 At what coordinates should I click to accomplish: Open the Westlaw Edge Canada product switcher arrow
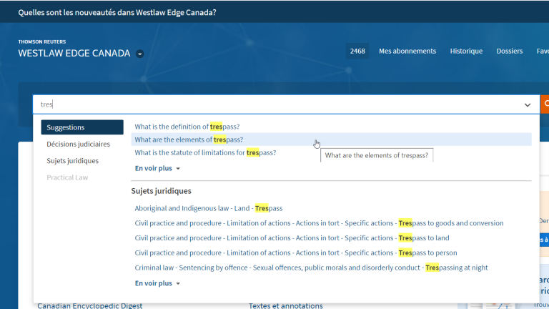[x=139, y=54]
